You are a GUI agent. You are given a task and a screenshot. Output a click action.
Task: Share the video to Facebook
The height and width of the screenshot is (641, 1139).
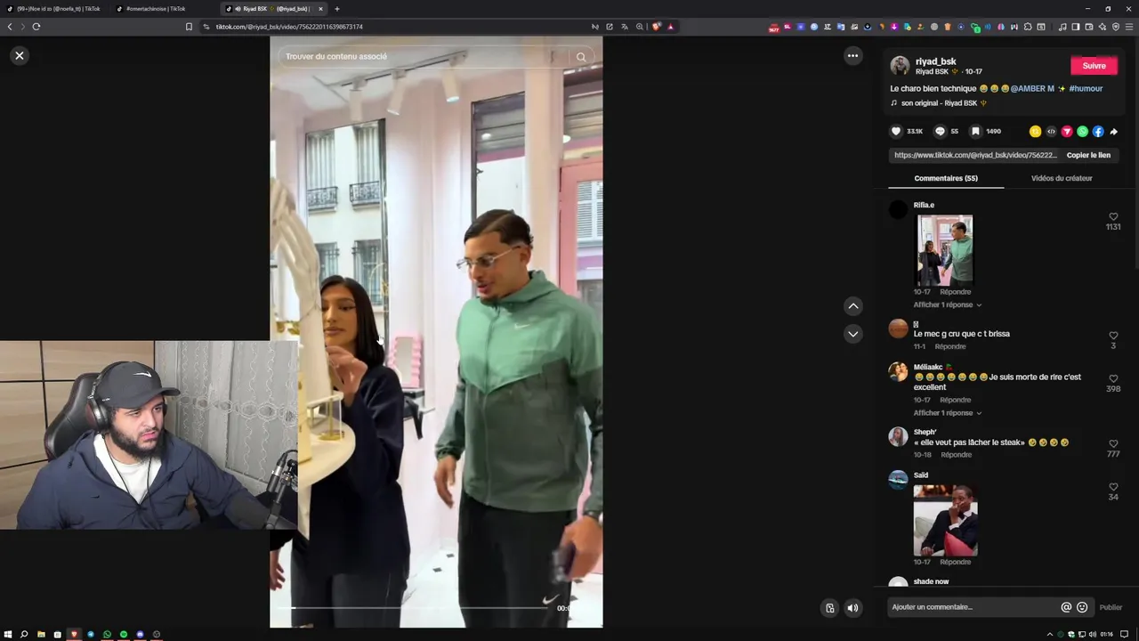pyautogui.click(x=1098, y=131)
